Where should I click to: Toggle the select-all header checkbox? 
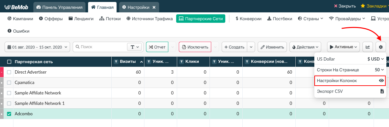pyautogui.click(x=9, y=62)
